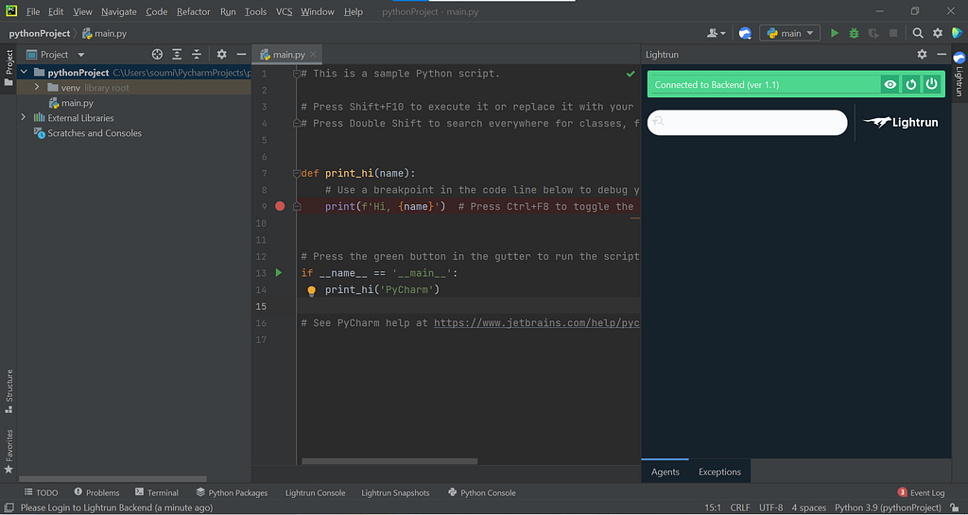Click the Python 3.9 interpreter in status bar
Viewport: 968px width, 515px height.
(888, 507)
